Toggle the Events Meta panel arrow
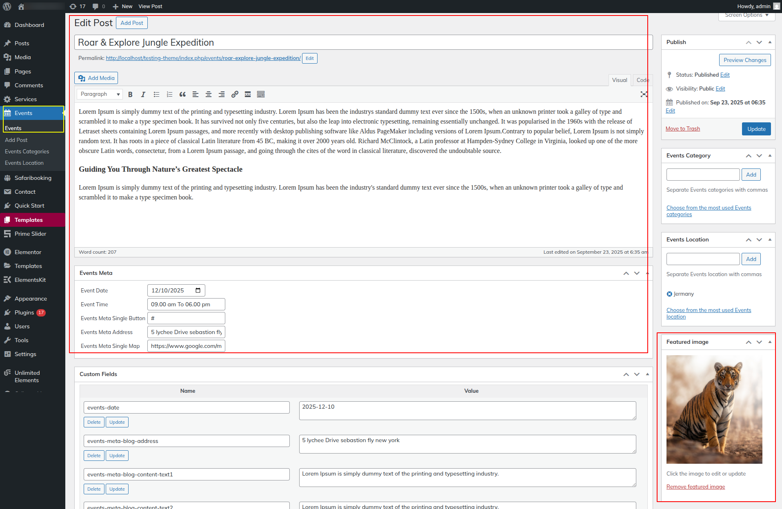The width and height of the screenshot is (782, 509). (x=647, y=273)
